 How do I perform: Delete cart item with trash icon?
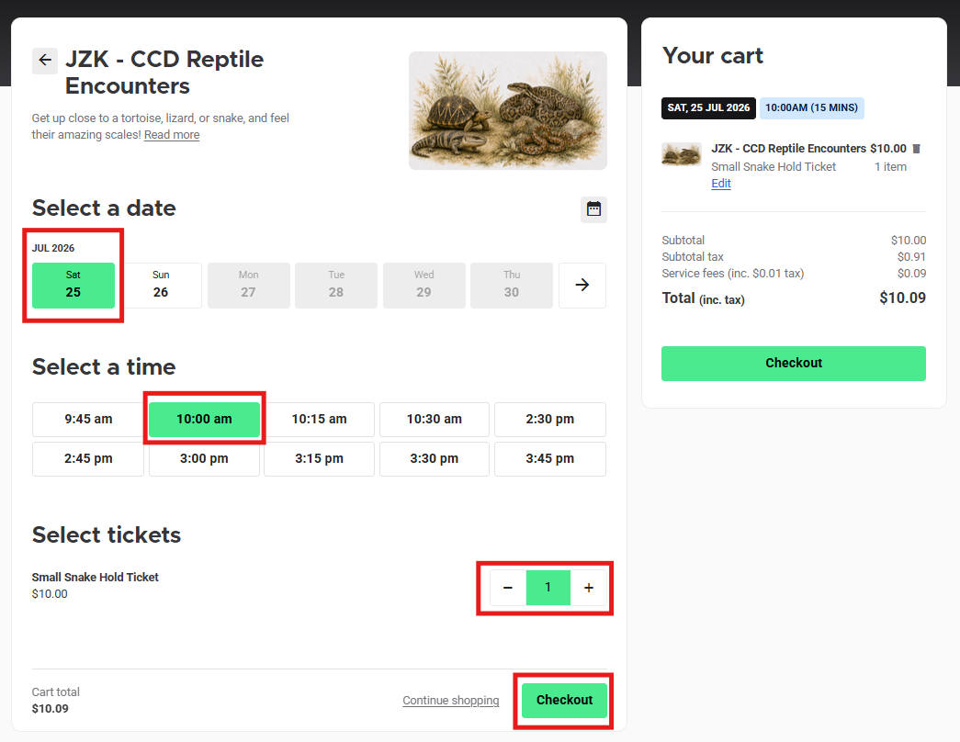click(917, 149)
